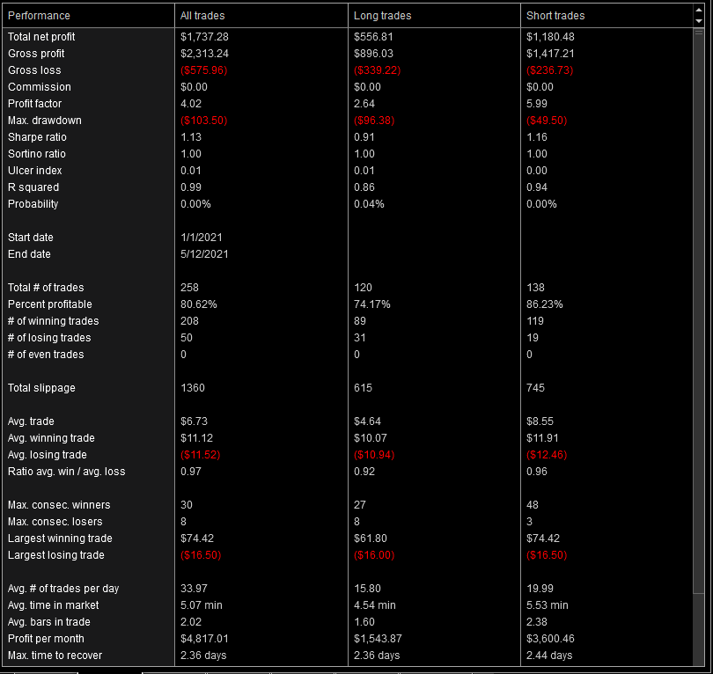Select Largest winning trade value for Long trades
The width and height of the screenshot is (713, 674).
tap(370, 538)
